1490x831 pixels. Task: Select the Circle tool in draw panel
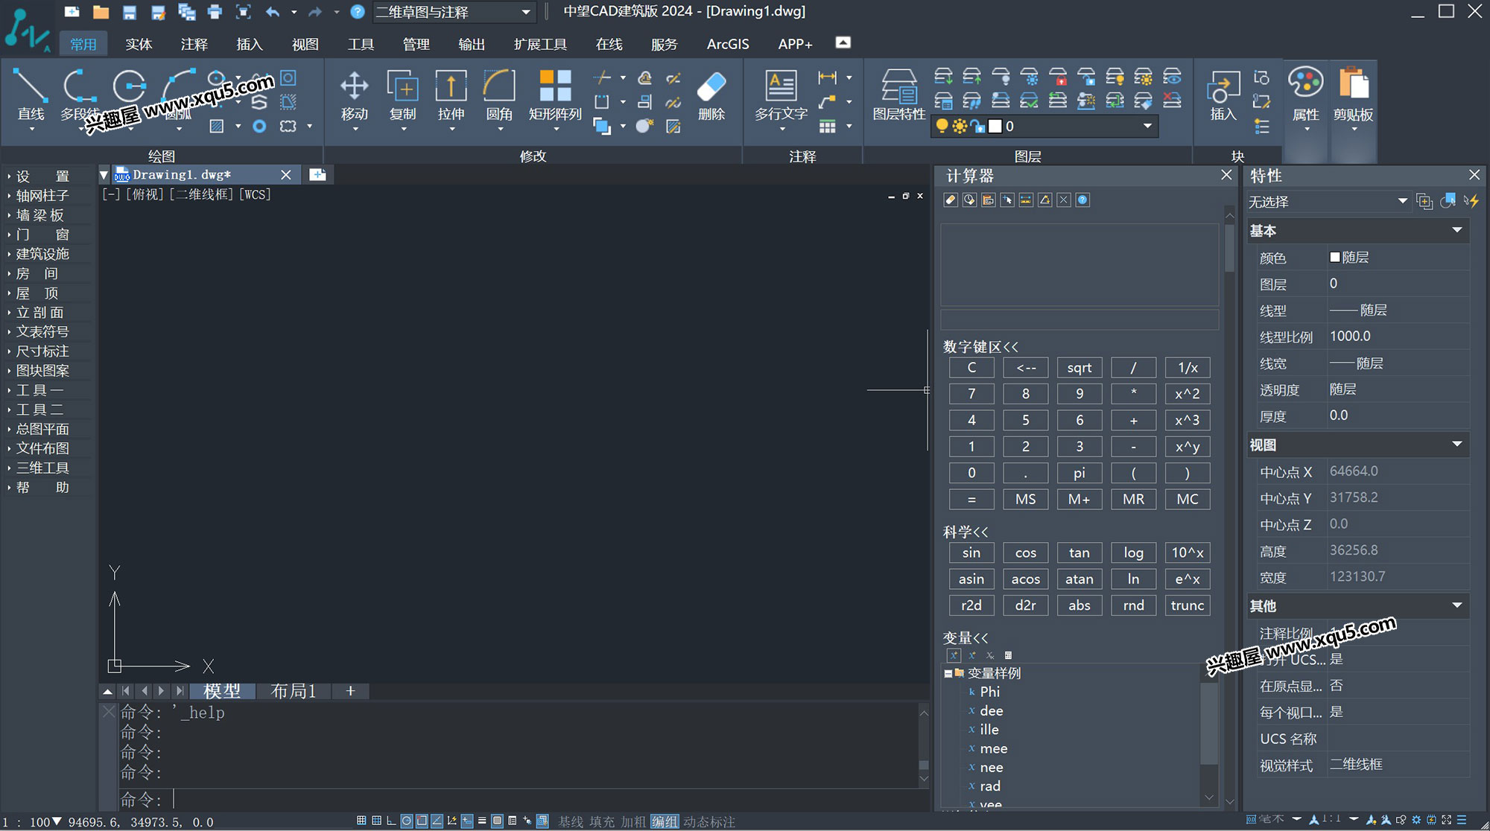pos(130,86)
